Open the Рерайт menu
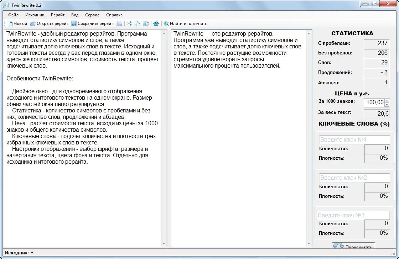Screen dimensions: 399x259 58,15
